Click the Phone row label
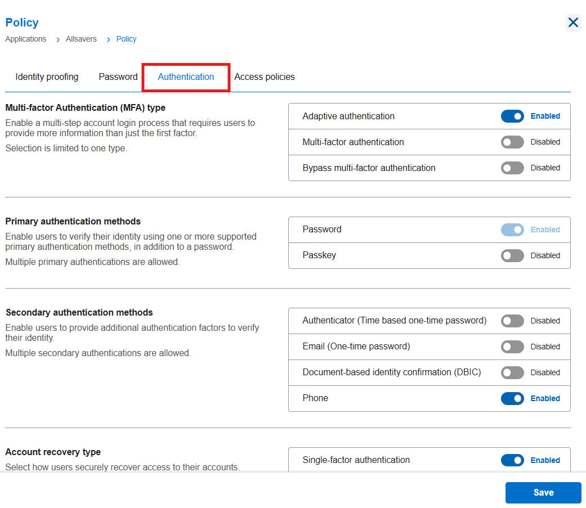This screenshot has width=586, height=508. pyautogui.click(x=315, y=398)
